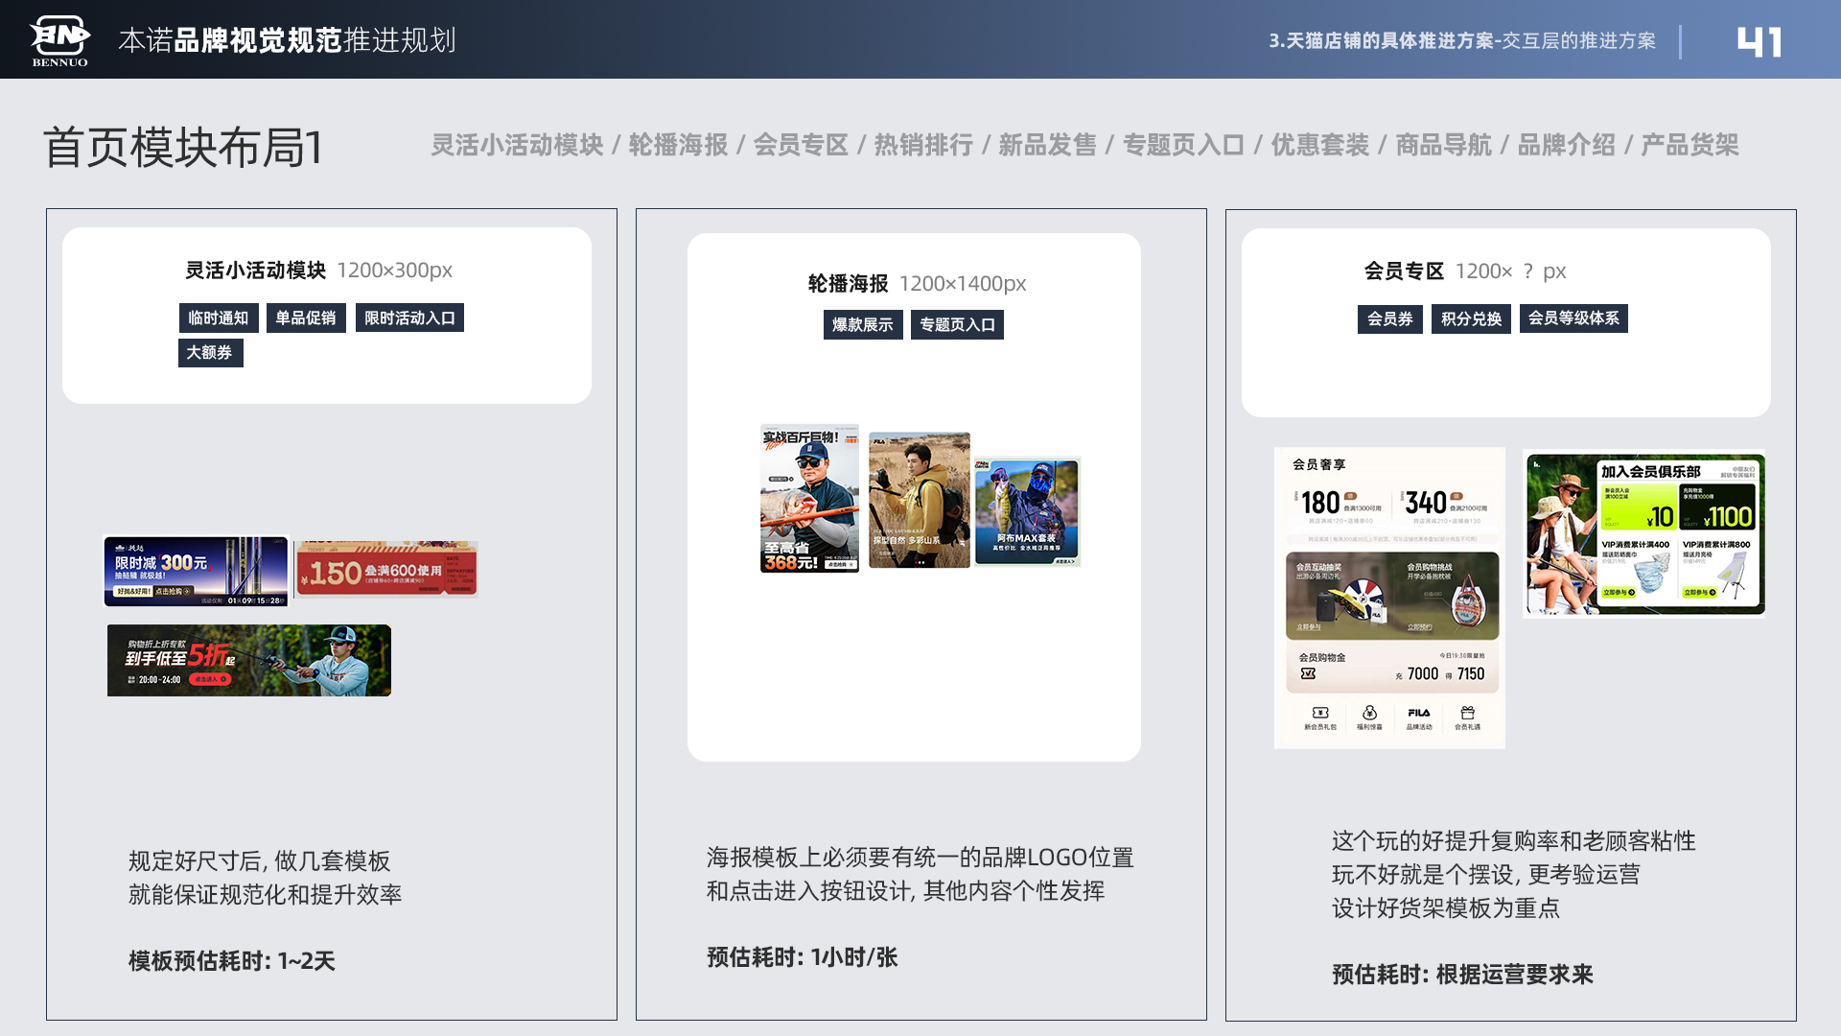
Task: Click the 爆款展示 tag
Action: [x=863, y=324]
